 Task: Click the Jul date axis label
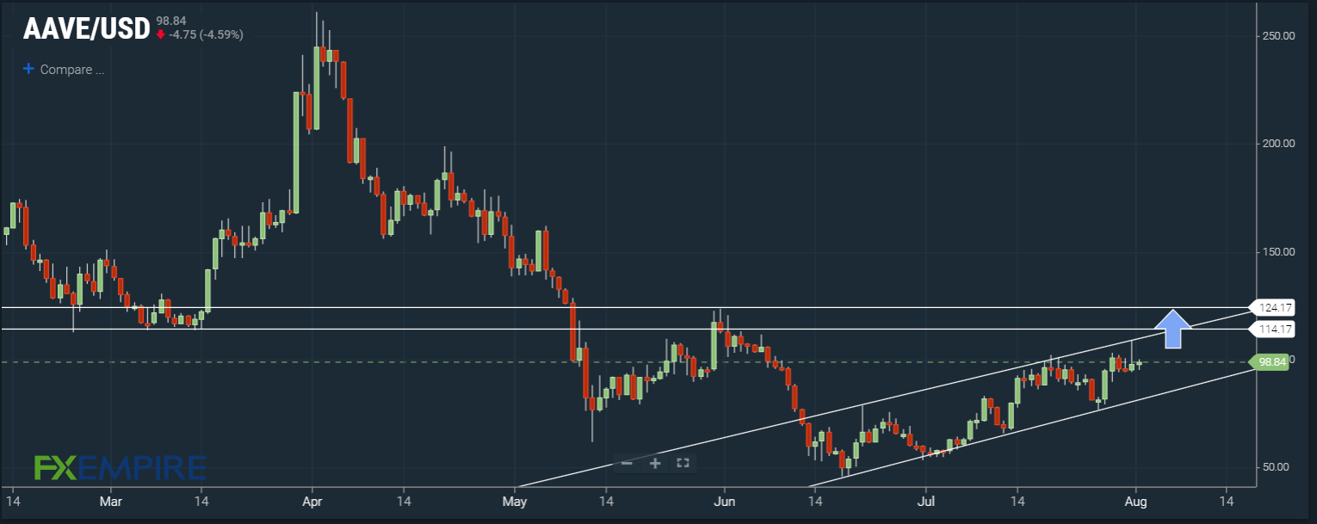click(x=926, y=500)
